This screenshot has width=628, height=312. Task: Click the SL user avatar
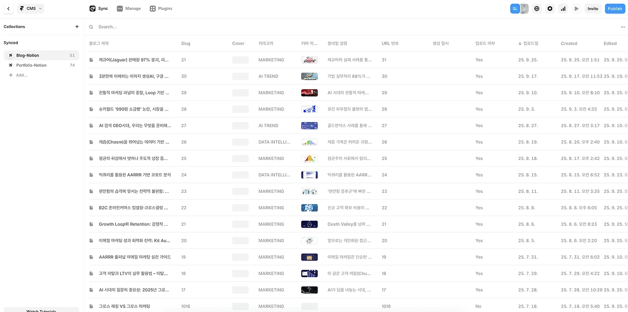pos(515,8)
